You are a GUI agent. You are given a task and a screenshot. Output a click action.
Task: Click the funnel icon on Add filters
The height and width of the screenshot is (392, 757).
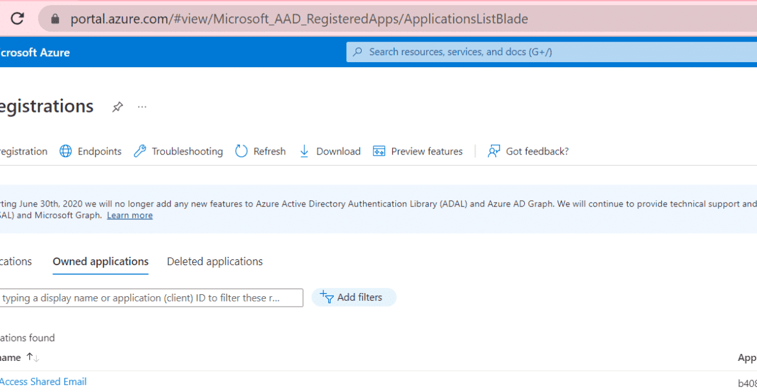[x=327, y=298]
